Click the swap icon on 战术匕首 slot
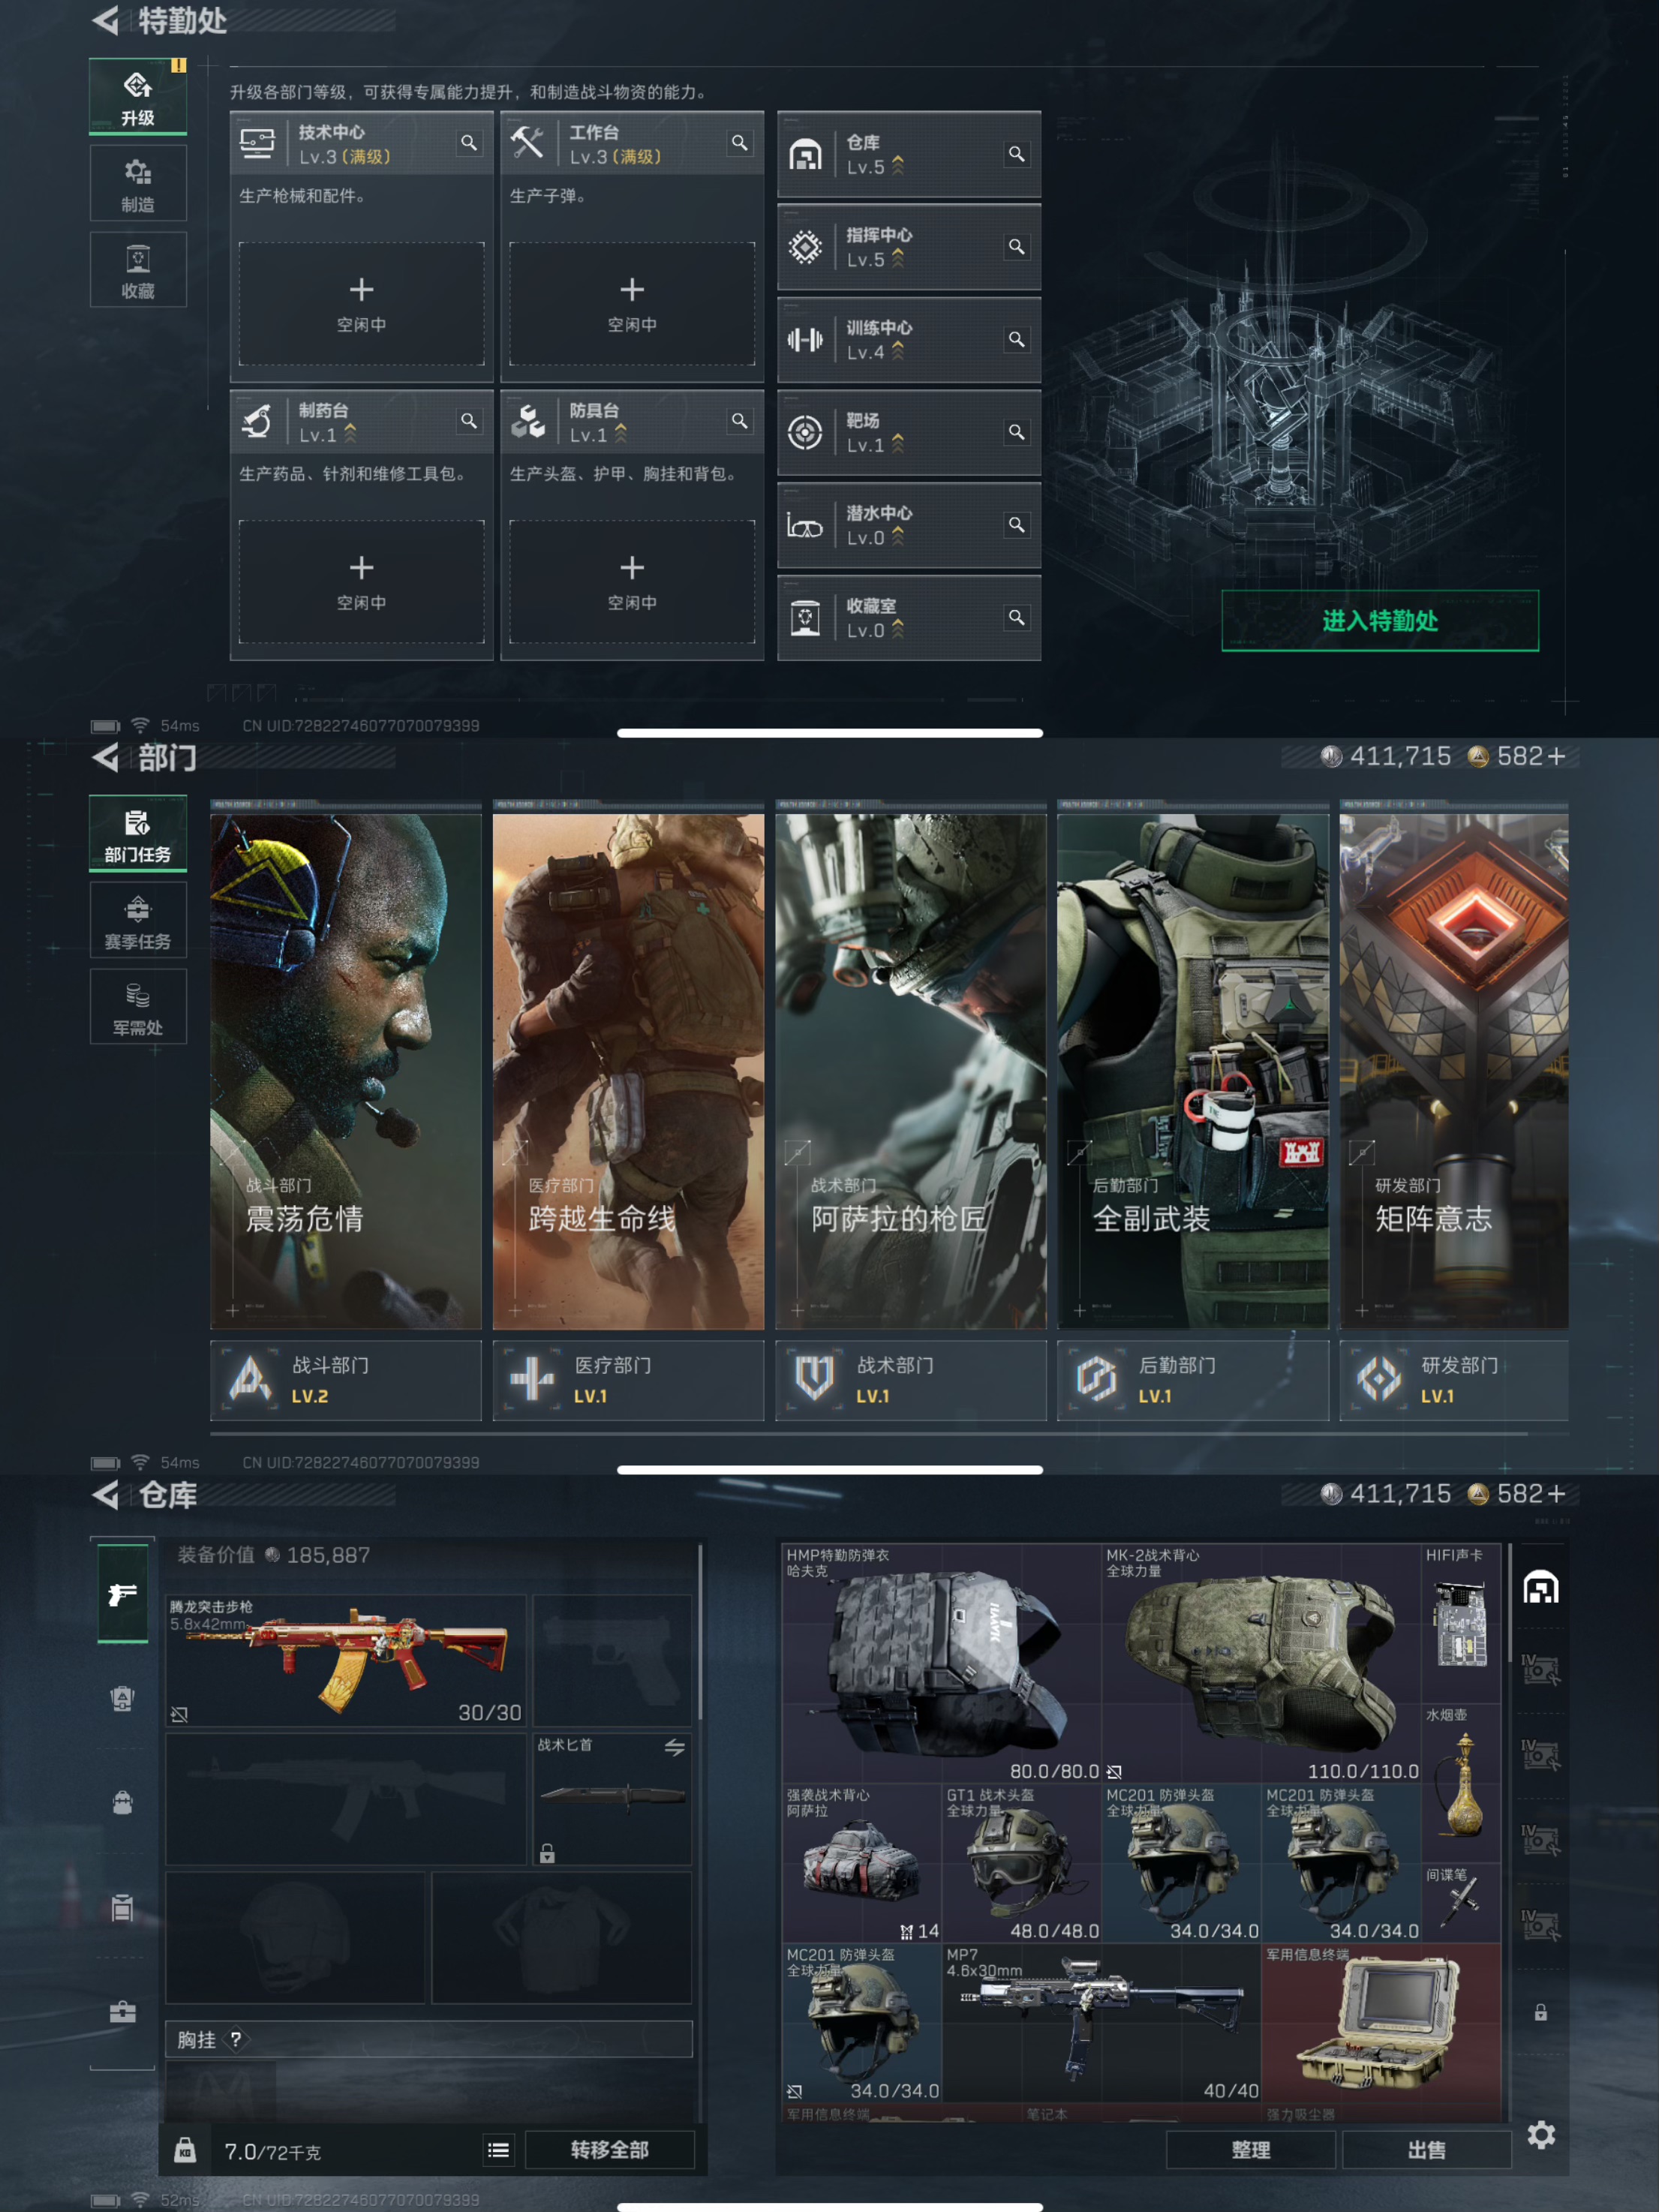 pyautogui.click(x=675, y=1747)
